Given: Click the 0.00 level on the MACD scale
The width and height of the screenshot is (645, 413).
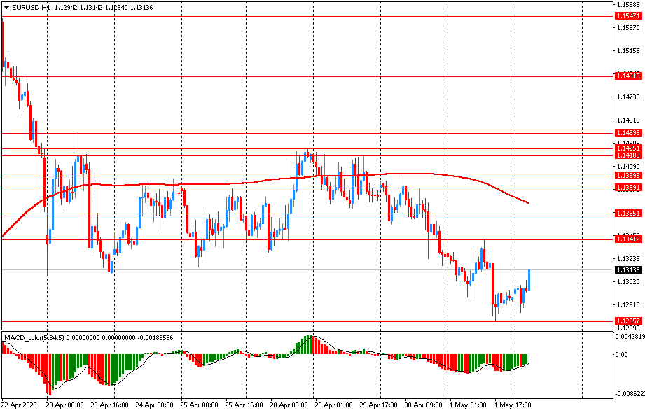Looking at the screenshot, I should (623, 355).
